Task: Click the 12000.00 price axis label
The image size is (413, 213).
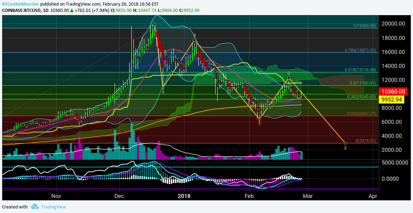Action: (392, 80)
